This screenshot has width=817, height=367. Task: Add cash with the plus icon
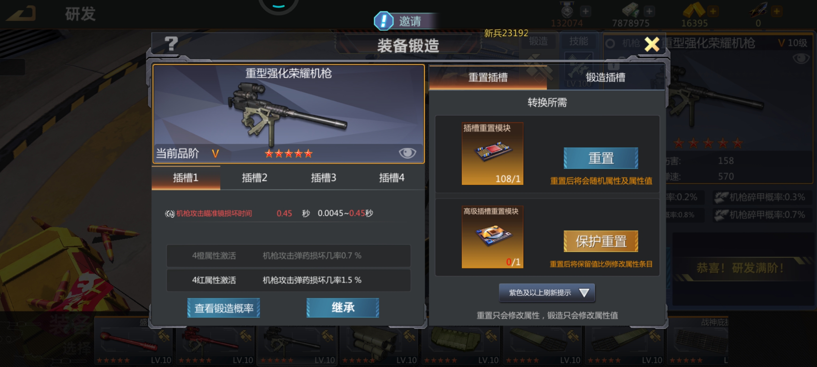click(x=649, y=12)
